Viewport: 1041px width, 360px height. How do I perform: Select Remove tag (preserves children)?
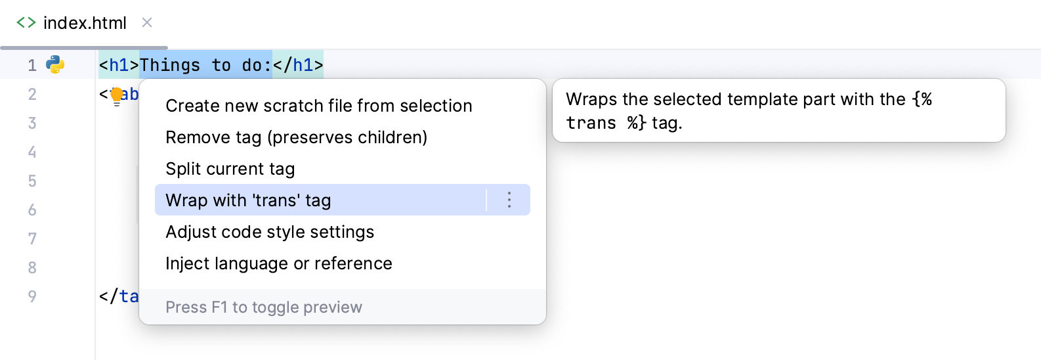tap(296, 137)
